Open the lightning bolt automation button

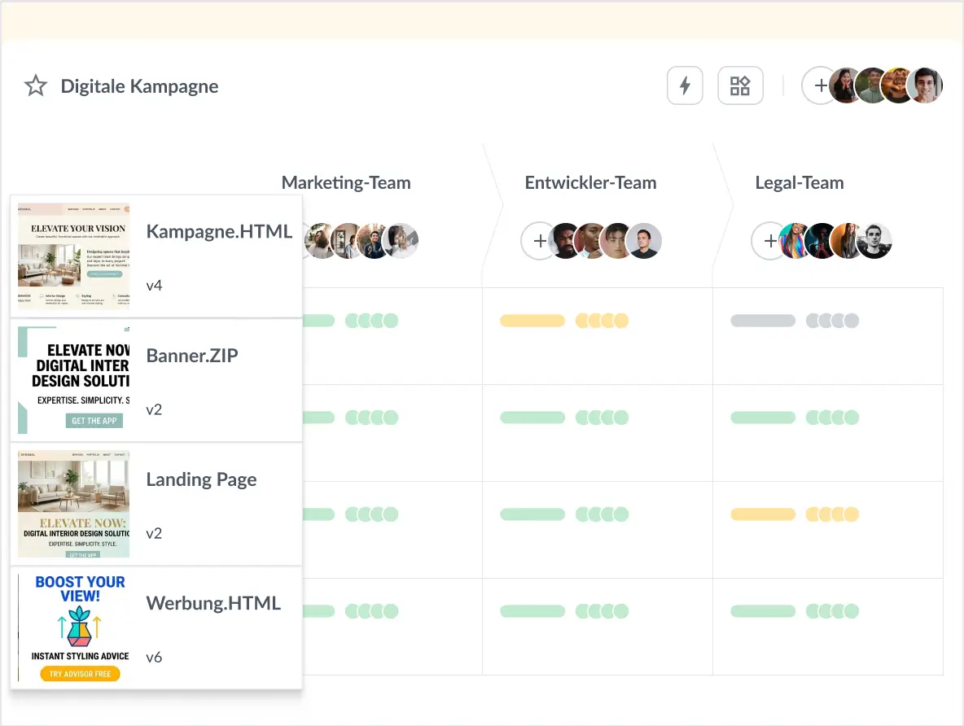click(x=685, y=85)
